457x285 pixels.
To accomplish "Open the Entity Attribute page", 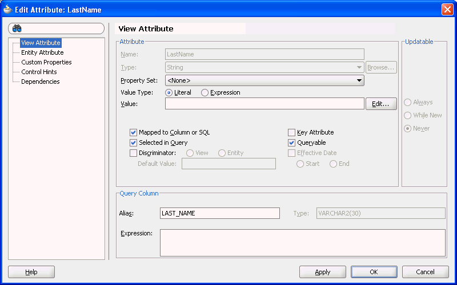I will [42, 52].
